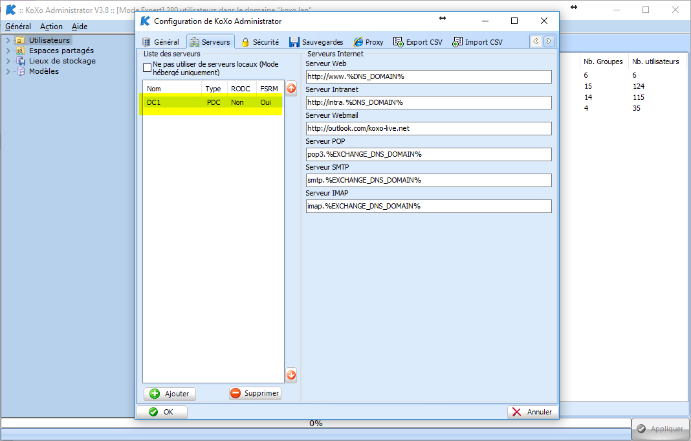This screenshot has width=691, height=441.
Task: Click the KoXo logo in the main window title bar
Action: coord(10,10)
